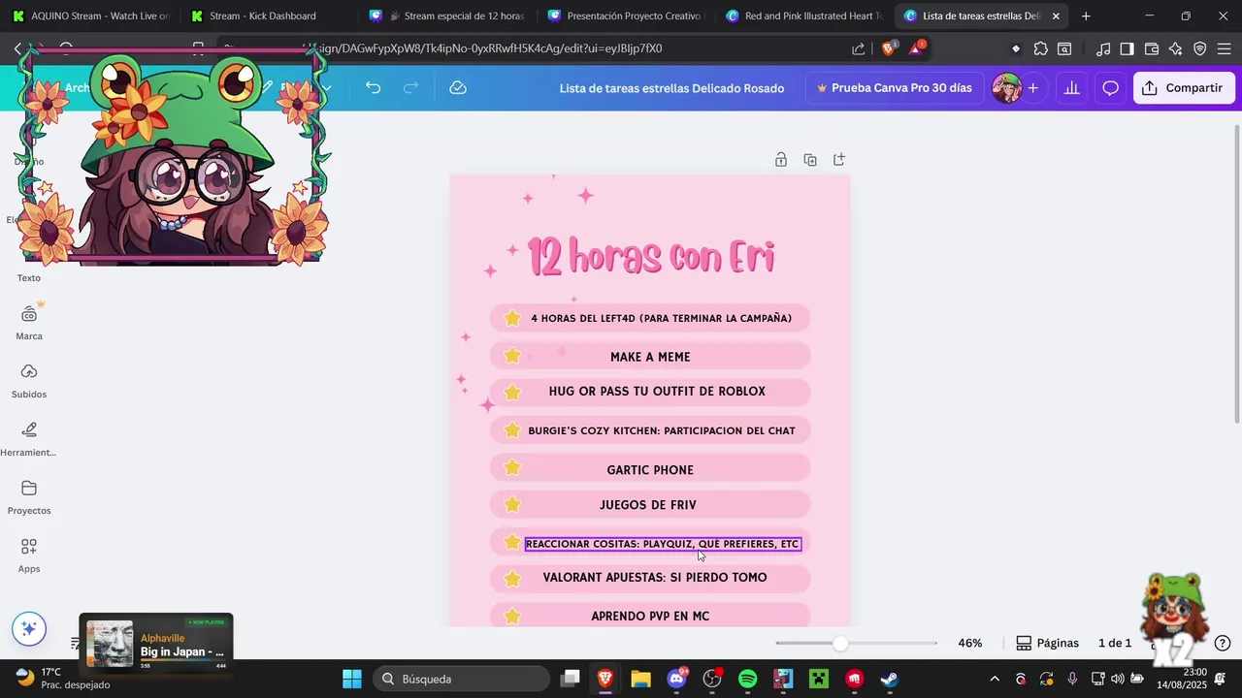This screenshot has height=698, width=1242.
Task: Open the Canva user profile avatar
Action: [1006, 88]
